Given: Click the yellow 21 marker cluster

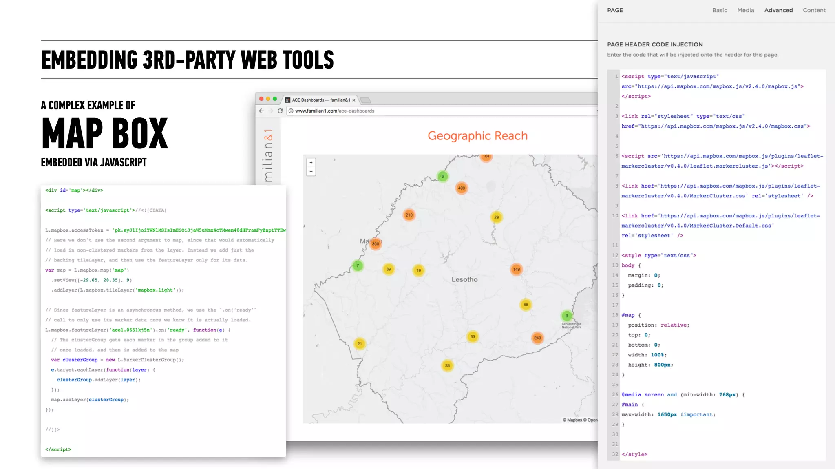Looking at the screenshot, I should (359, 344).
